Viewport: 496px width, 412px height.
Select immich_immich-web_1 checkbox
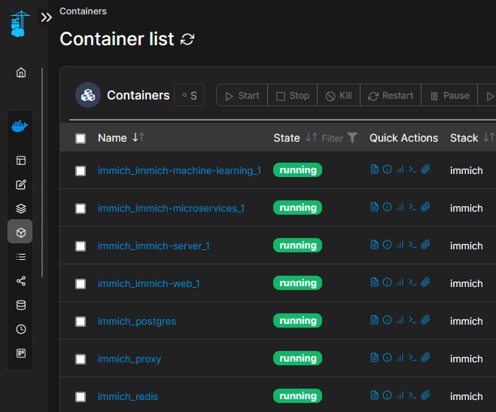pyautogui.click(x=81, y=284)
